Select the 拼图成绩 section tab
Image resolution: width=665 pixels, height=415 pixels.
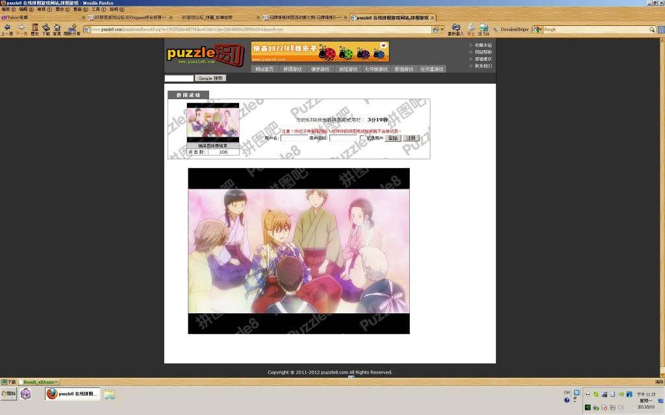tap(188, 95)
